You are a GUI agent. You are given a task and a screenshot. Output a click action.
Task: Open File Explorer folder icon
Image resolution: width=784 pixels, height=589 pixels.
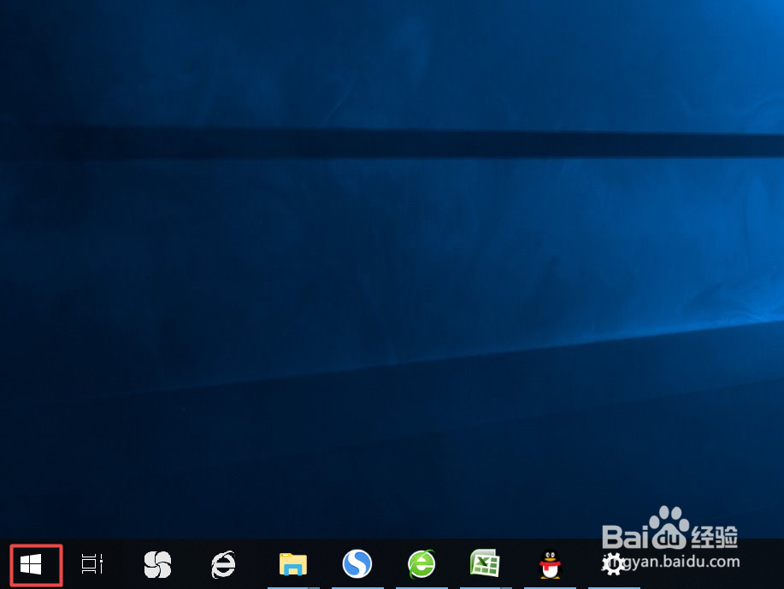[x=293, y=564]
